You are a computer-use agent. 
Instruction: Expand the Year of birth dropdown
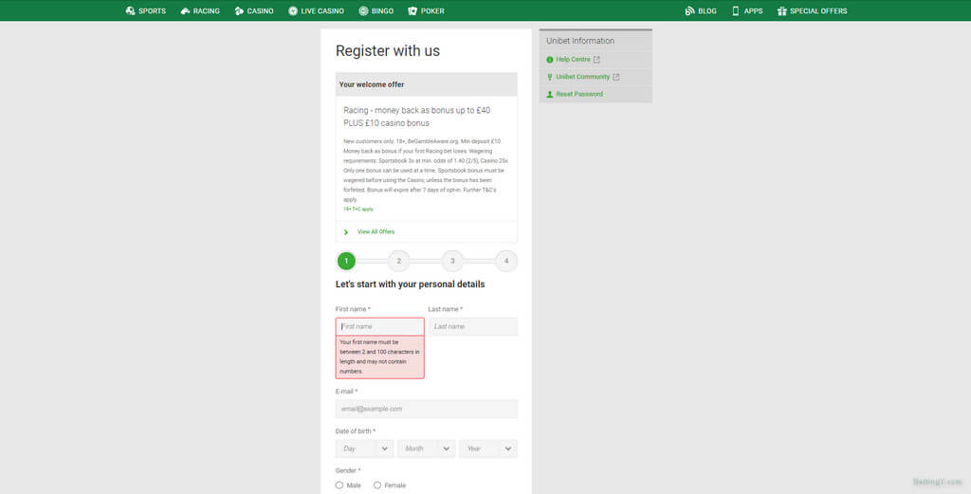488,448
